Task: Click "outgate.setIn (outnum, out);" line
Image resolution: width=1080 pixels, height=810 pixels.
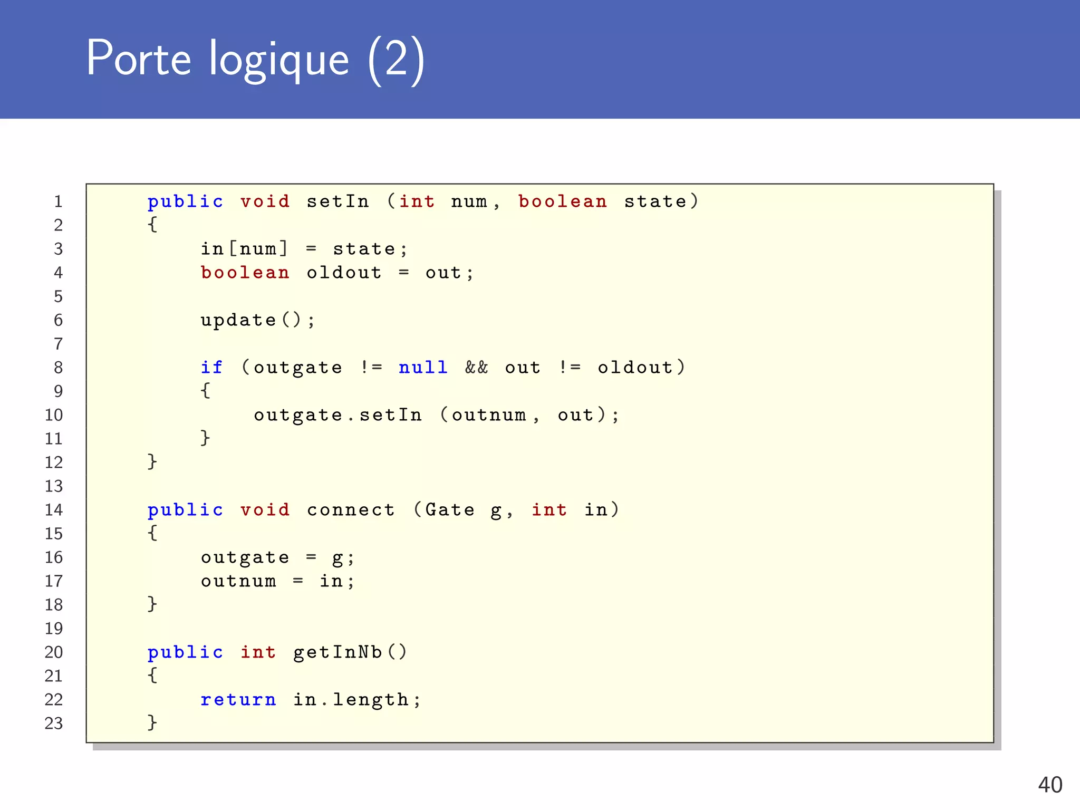Action: [437, 415]
